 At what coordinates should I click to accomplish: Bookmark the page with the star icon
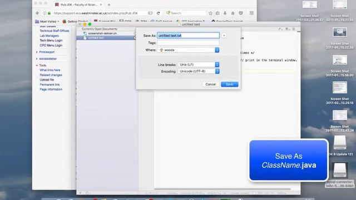(x=210, y=13)
